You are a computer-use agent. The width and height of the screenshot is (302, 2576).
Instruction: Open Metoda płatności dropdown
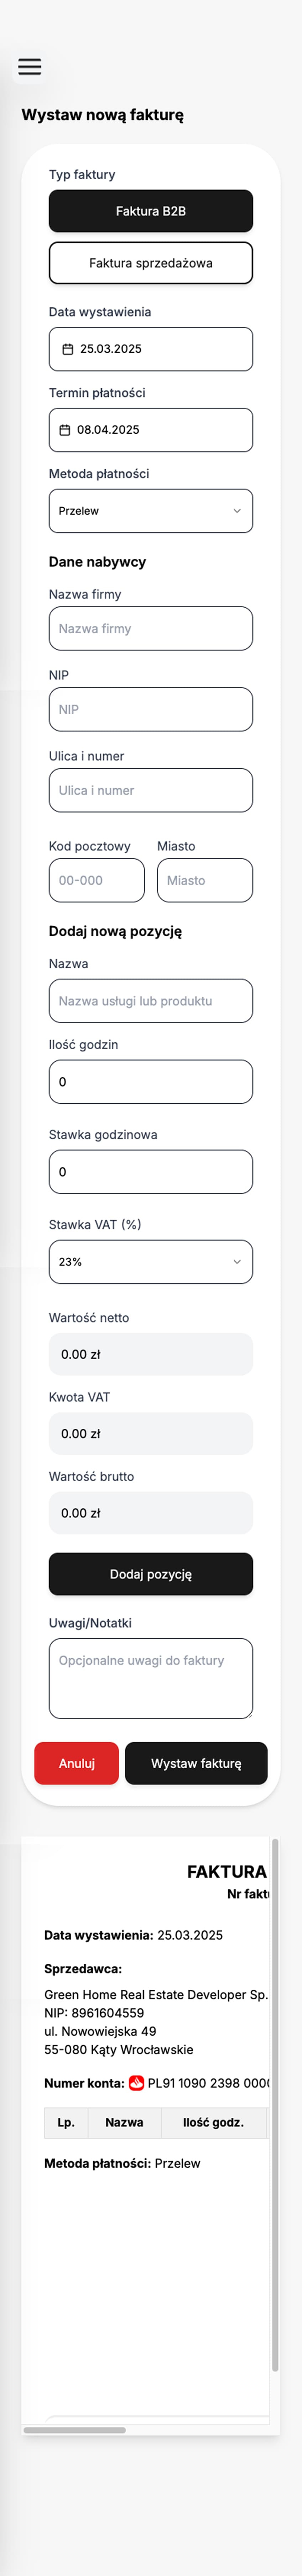[x=151, y=511]
